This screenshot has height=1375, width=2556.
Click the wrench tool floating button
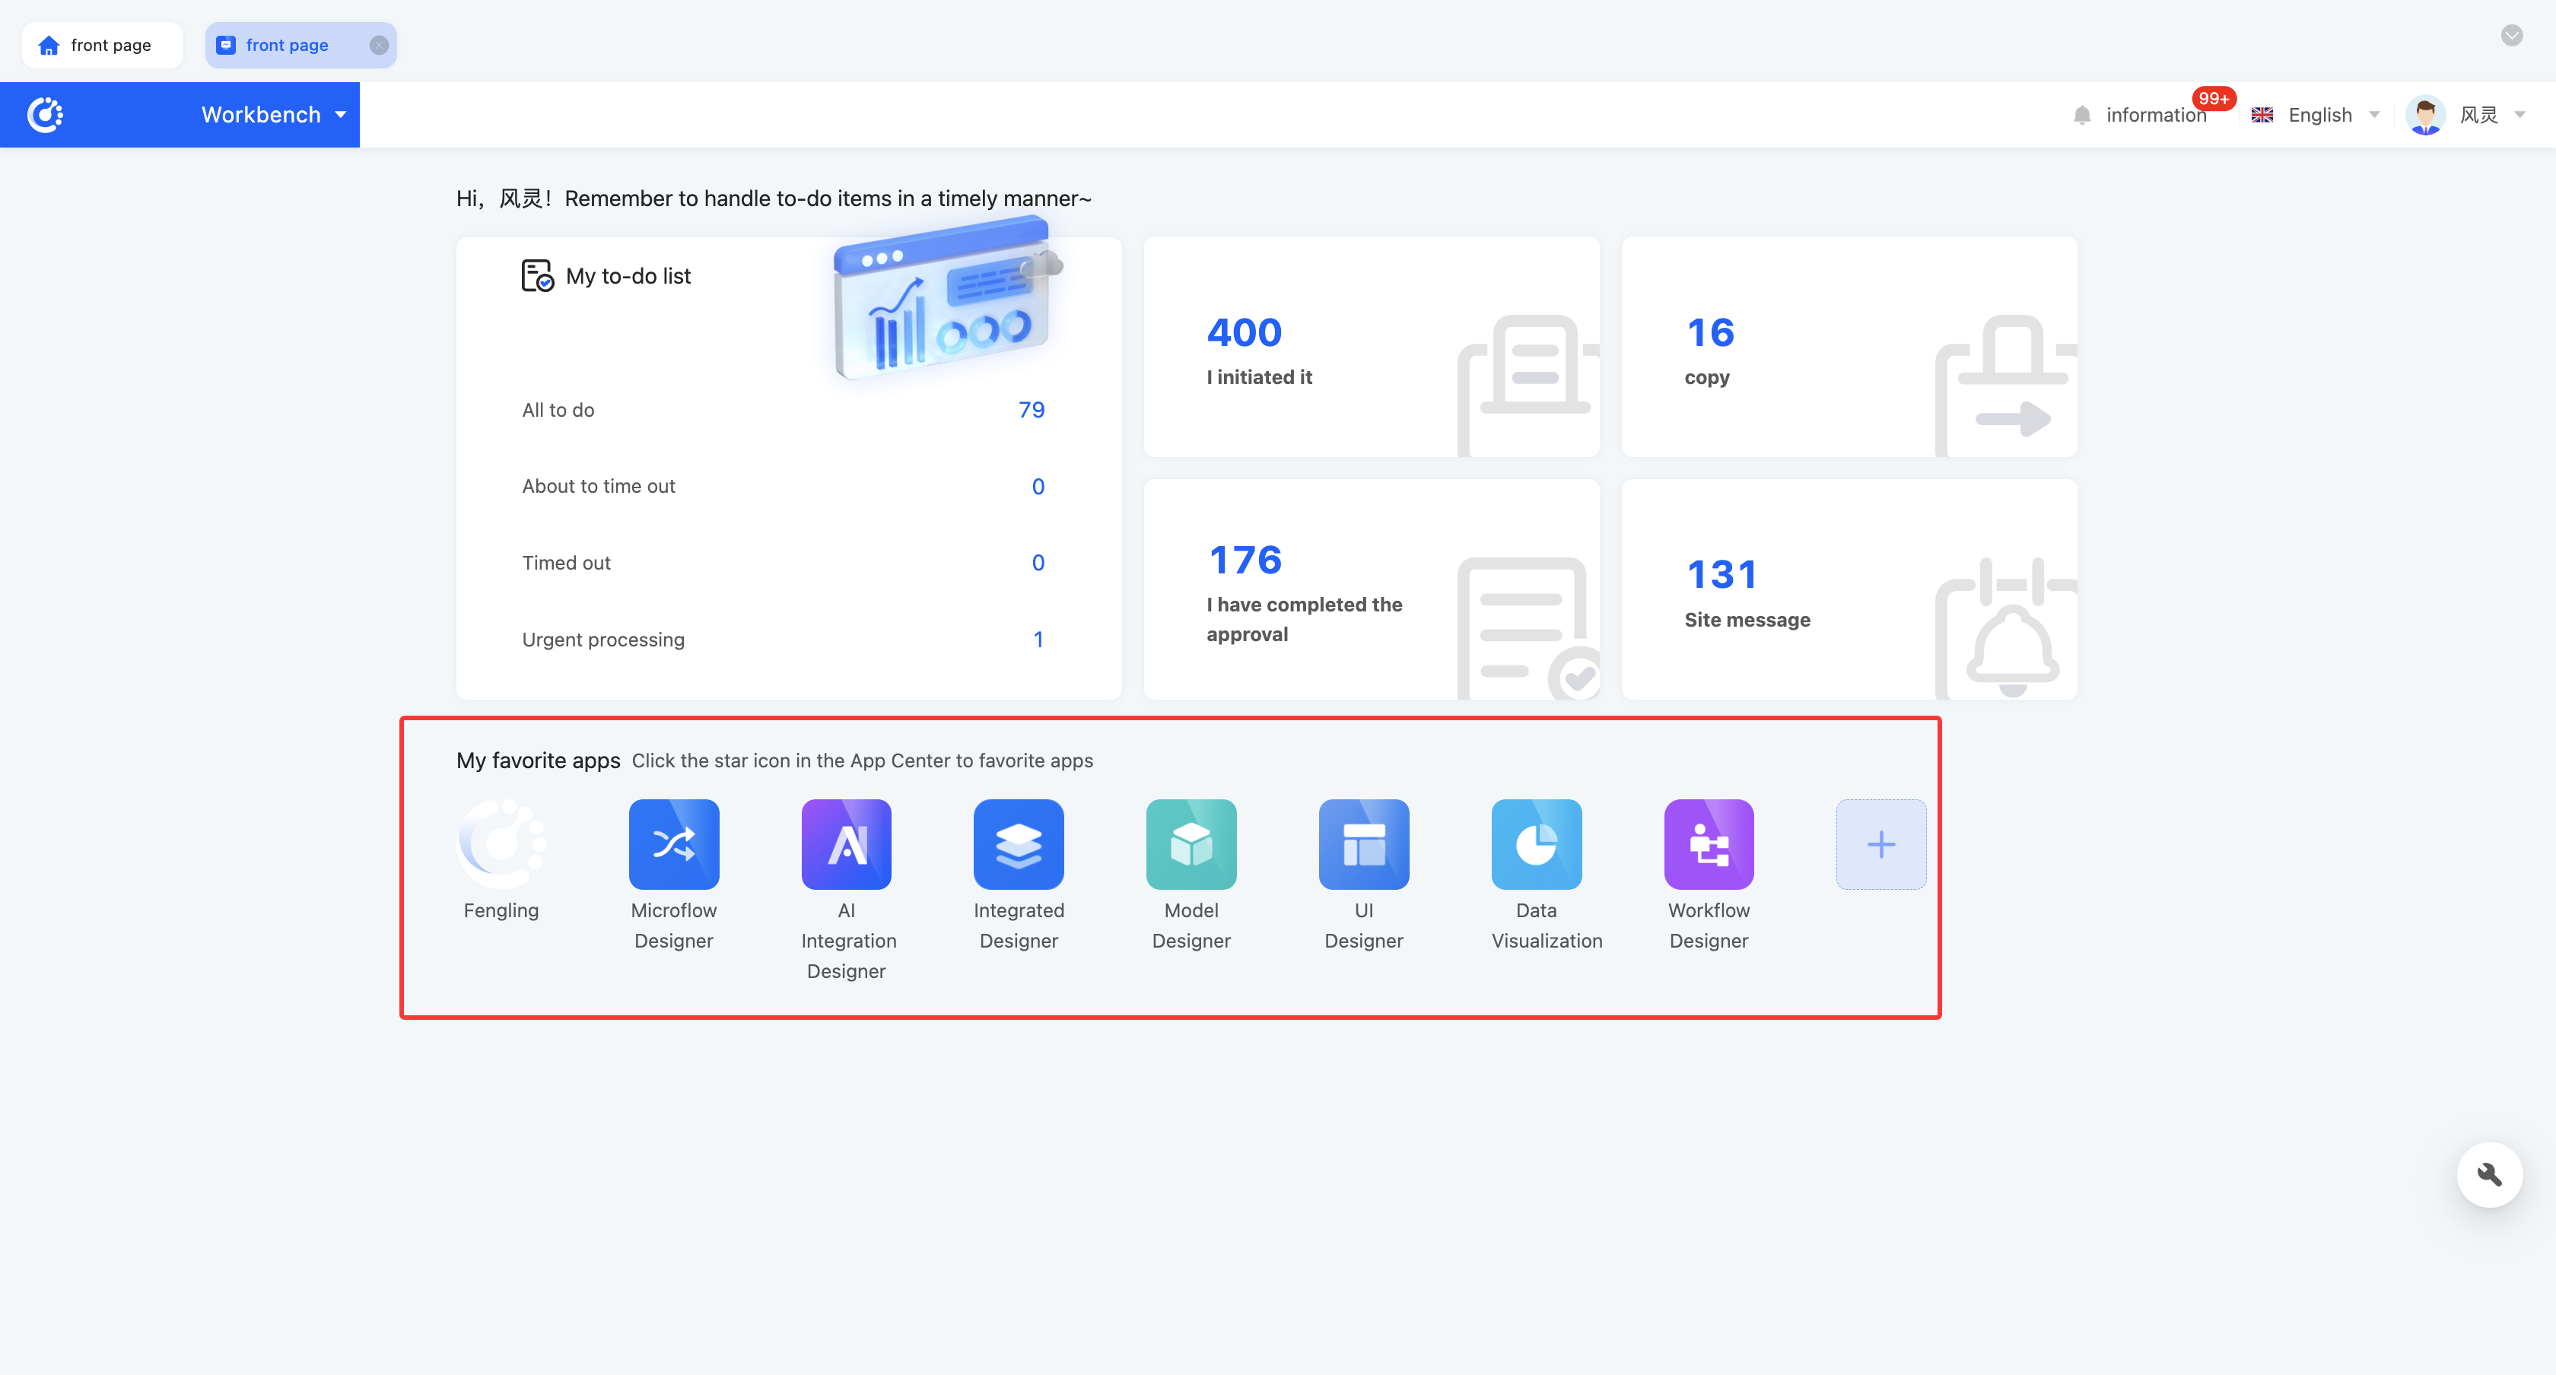(2488, 1174)
